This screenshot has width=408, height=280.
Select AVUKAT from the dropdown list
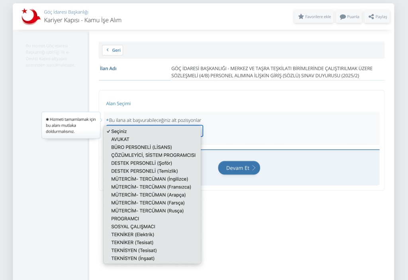pyautogui.click(x=120, y=139)
